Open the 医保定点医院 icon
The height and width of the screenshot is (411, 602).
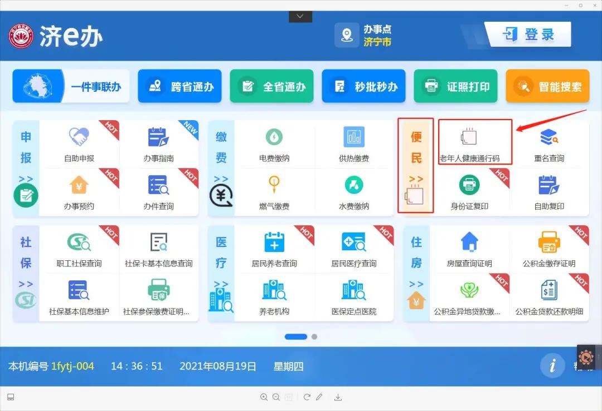[x=353, y=290]
